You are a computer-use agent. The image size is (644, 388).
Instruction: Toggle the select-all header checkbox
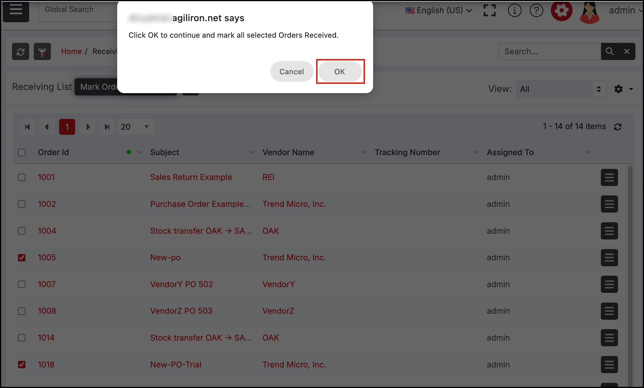(x=22, y=153)
